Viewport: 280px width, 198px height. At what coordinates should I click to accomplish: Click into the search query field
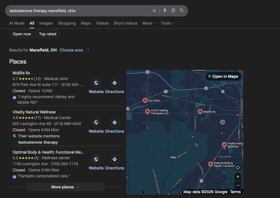(77, 11)
